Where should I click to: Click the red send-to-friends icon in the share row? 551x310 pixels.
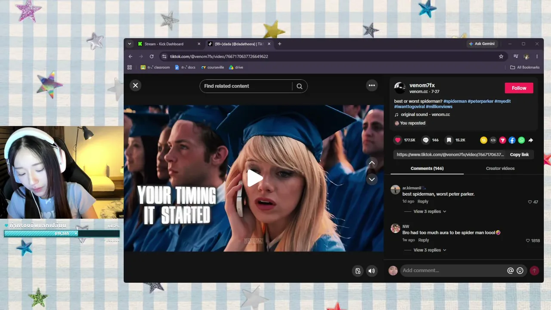502,140
